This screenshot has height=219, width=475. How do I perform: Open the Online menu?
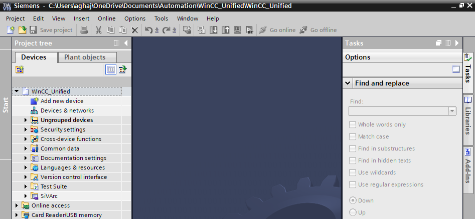click(107, 18)
